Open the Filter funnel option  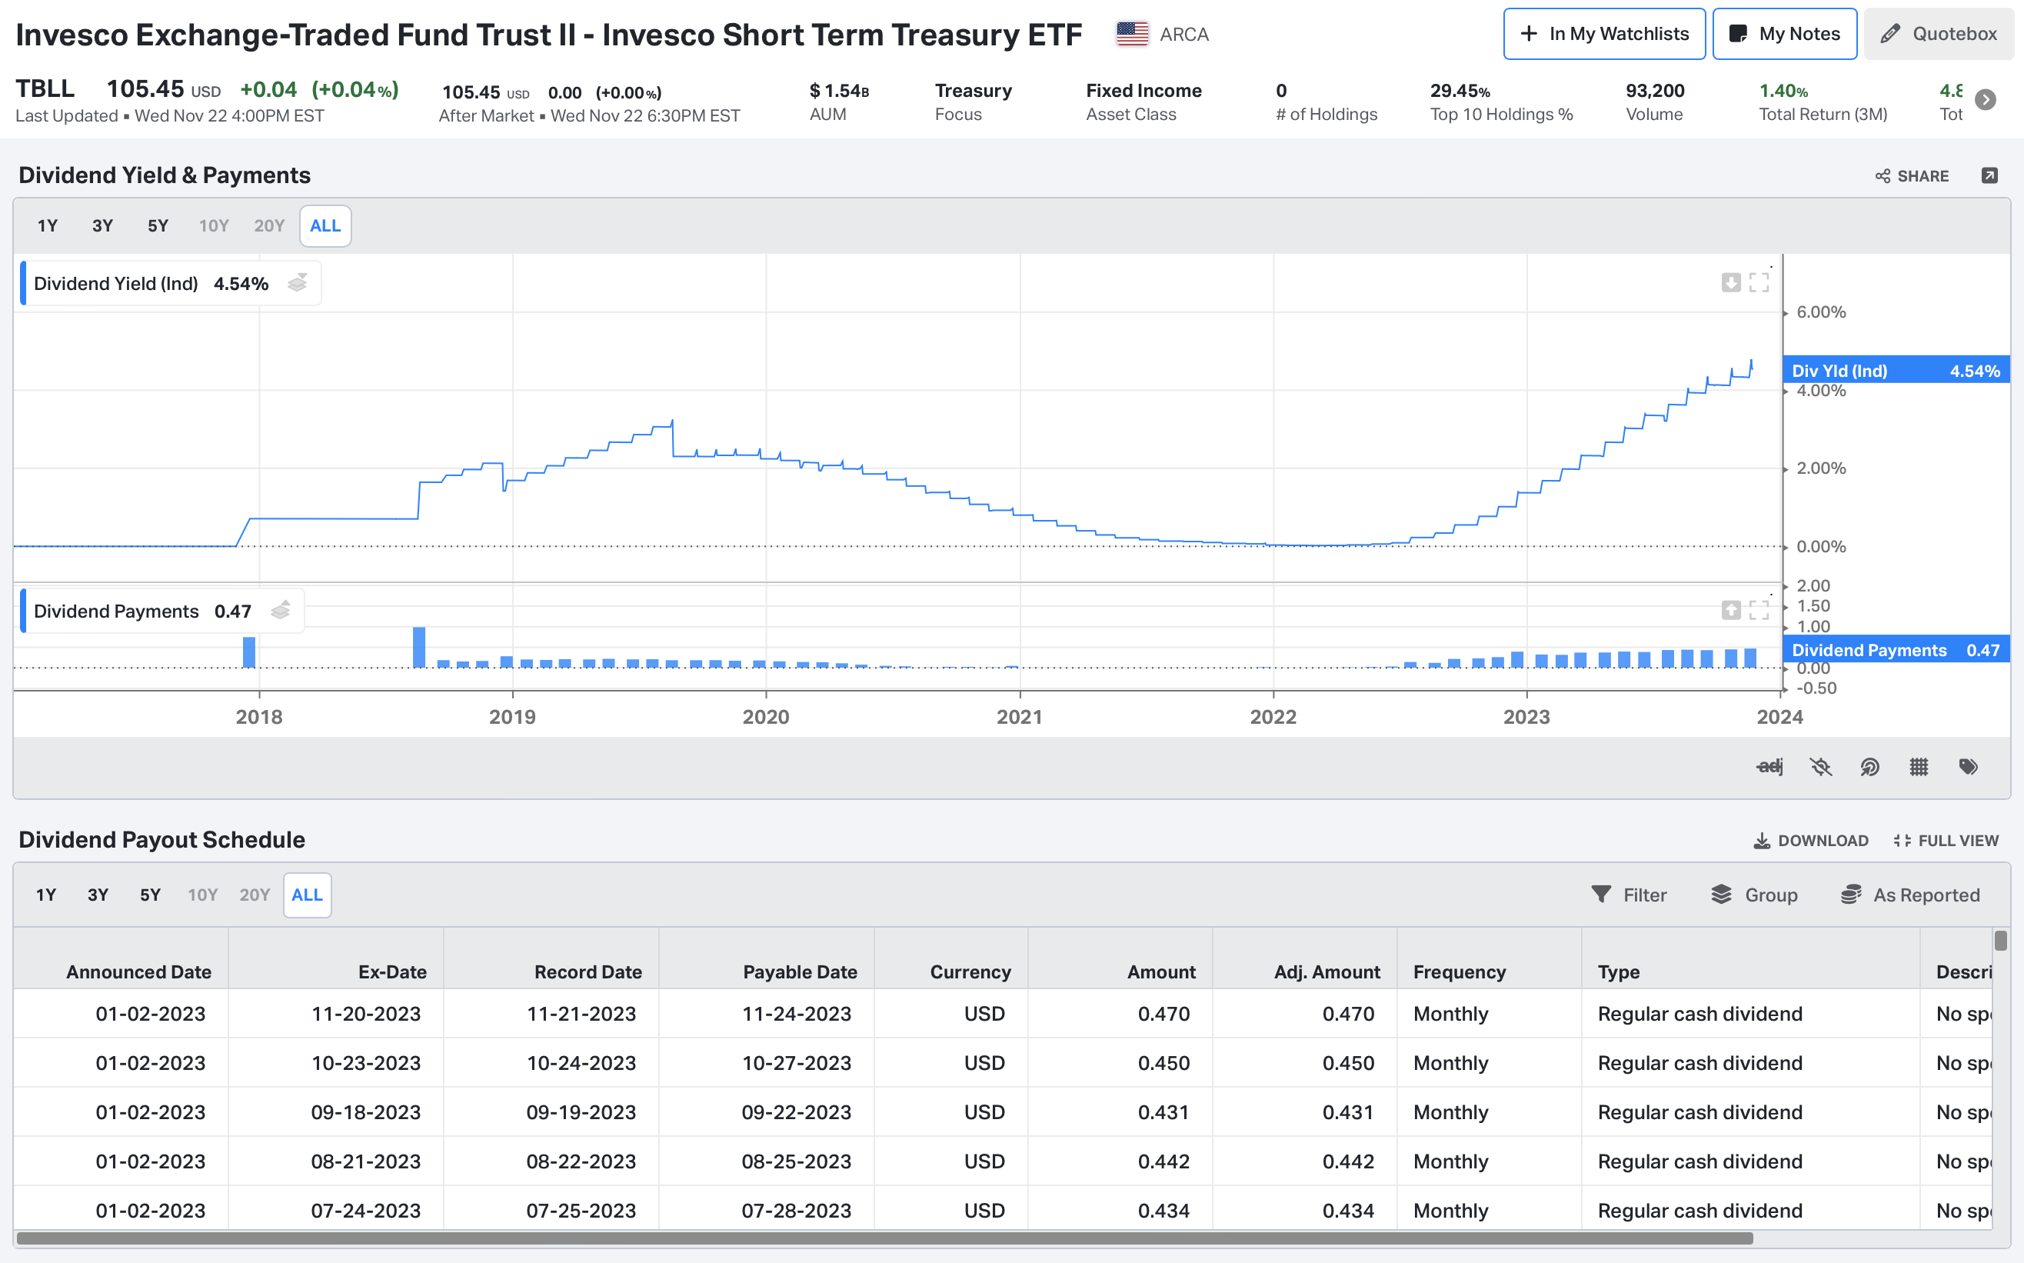[1628, 895]
